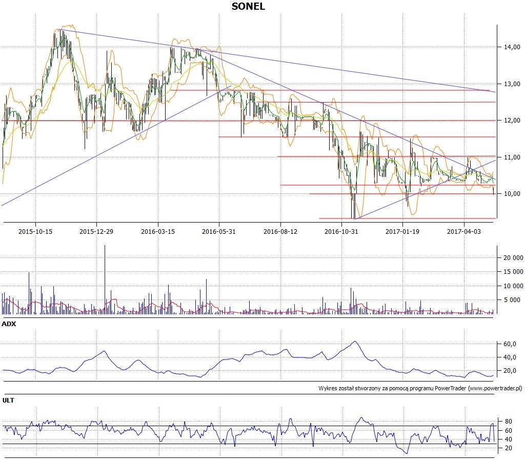525x460 pixels.
Task: Select the 40,0 ADX axis label
Action: point(510,357)
